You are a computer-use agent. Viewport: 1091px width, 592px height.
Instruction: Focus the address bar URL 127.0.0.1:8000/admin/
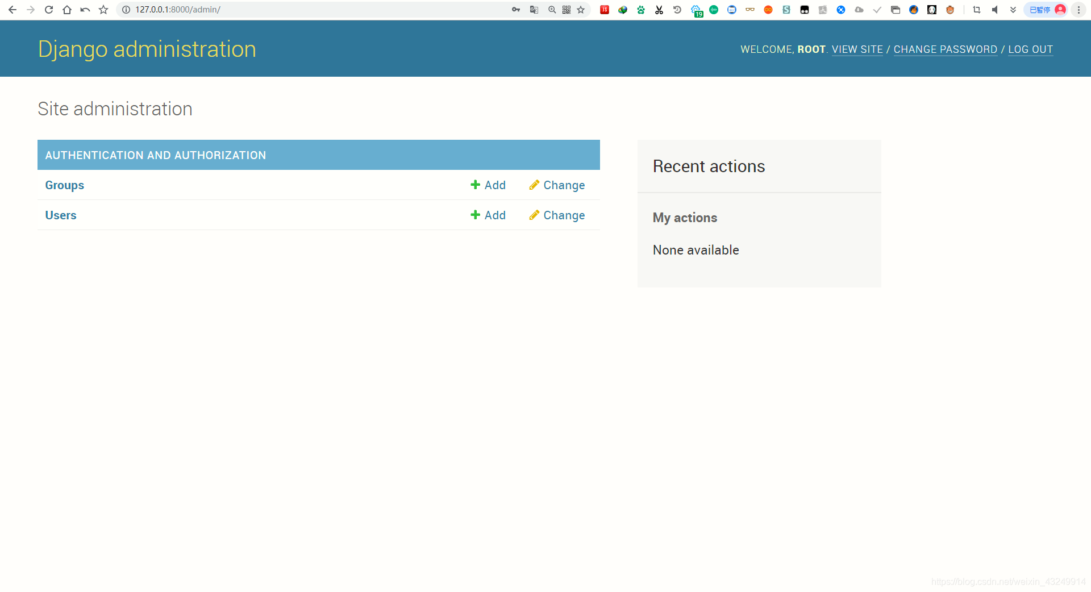(178, 10)
